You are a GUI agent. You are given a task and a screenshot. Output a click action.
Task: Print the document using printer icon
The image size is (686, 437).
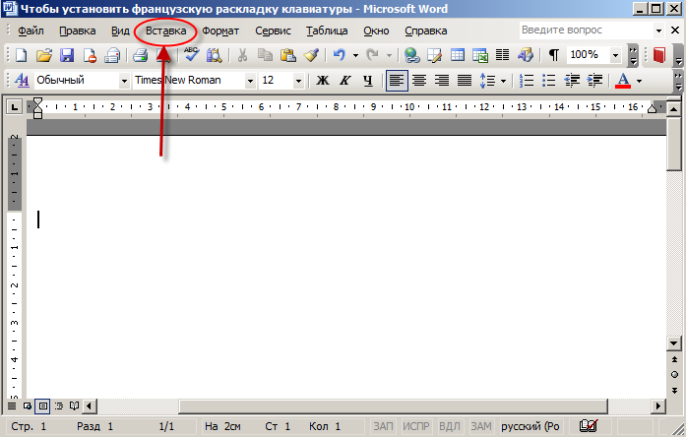(140, 55)
